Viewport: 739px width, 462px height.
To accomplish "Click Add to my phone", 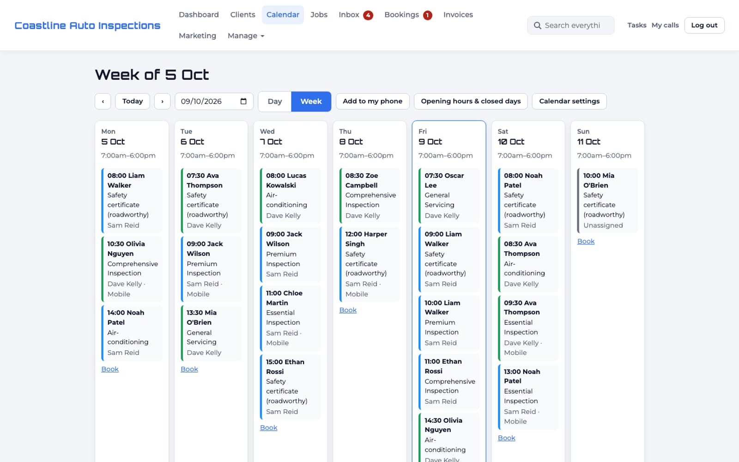I will click(x=372, y=101).
